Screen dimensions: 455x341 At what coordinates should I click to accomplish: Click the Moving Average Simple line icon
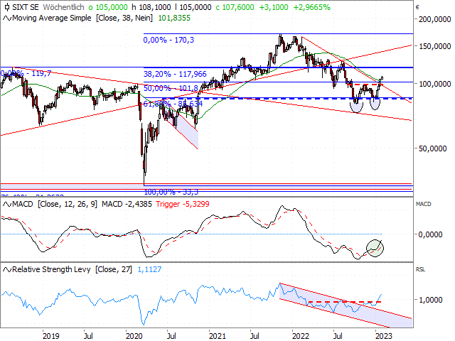(x=7, y=18)
